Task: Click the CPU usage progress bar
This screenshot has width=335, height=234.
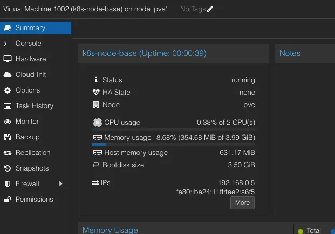Action: point(173,129)
